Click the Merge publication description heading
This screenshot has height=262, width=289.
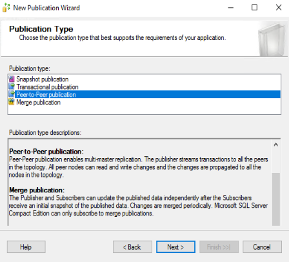37,190
